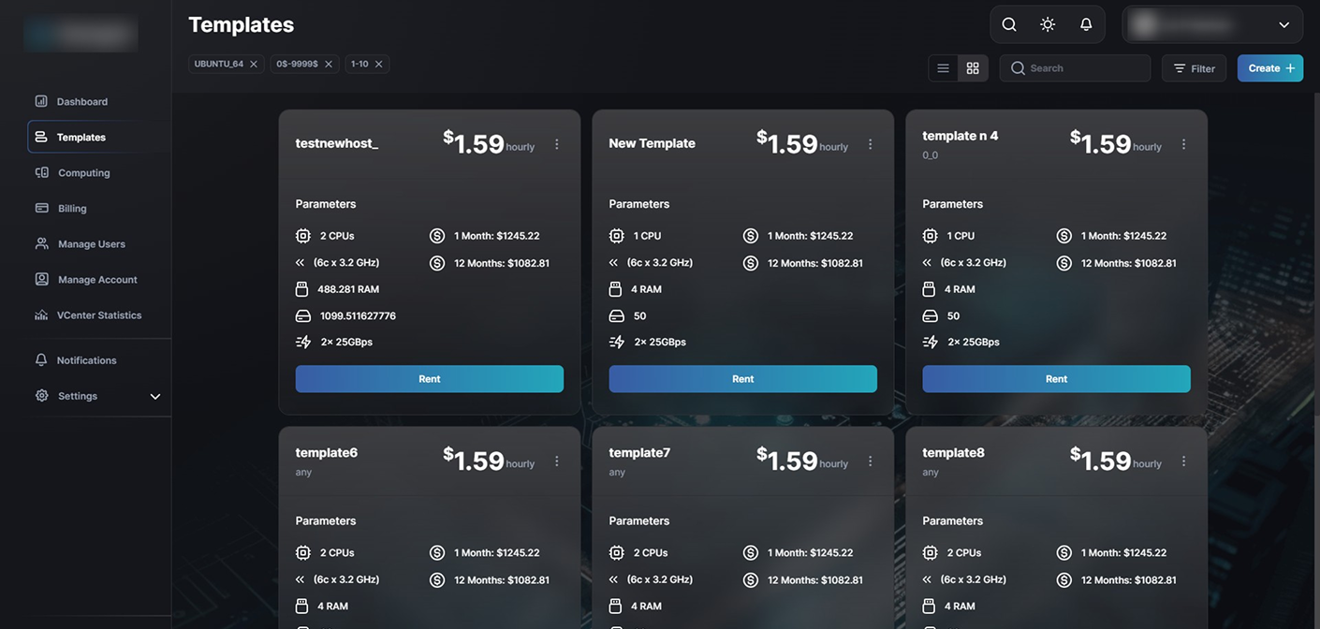The image size is (1320, 629).
Task: Open VCenter Statistics in sidebar
Action: point(99,314)
